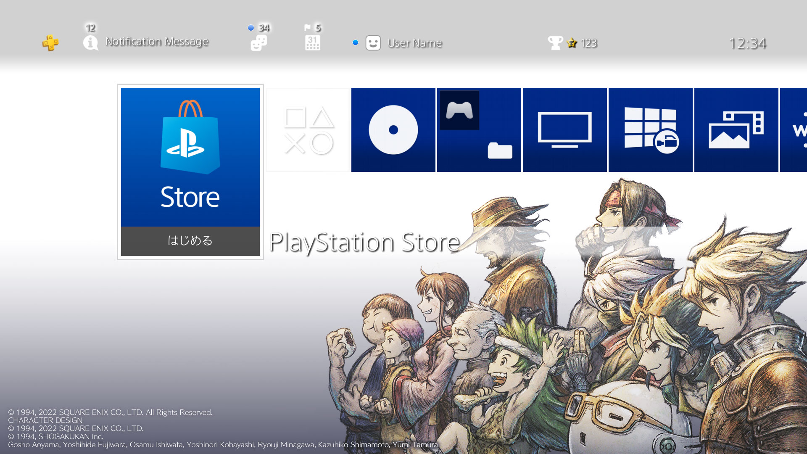Open the Library grid tile
Screen dimensions: 807x454
click(650, 129)
